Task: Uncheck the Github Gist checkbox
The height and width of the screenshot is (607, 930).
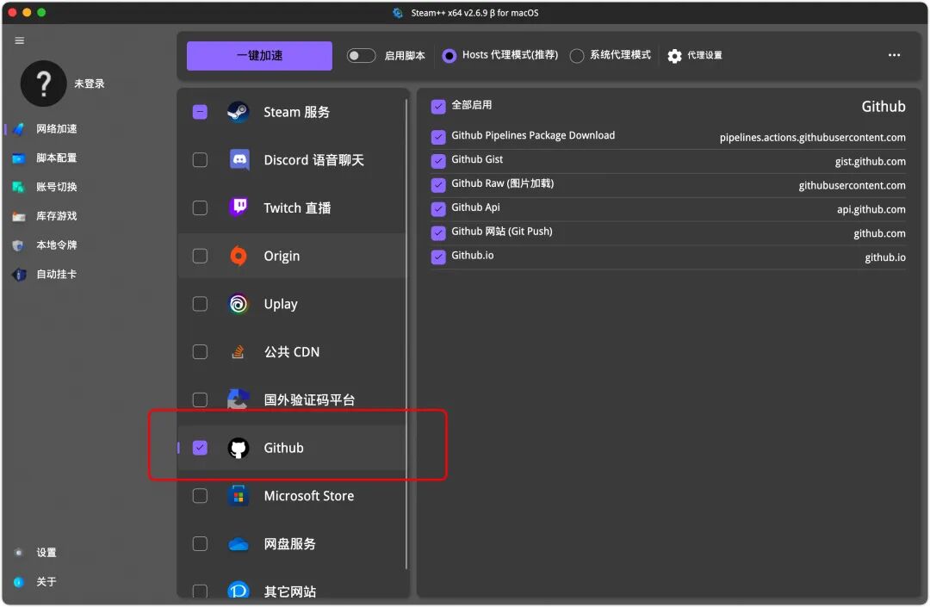Action: tap(438, 161)
